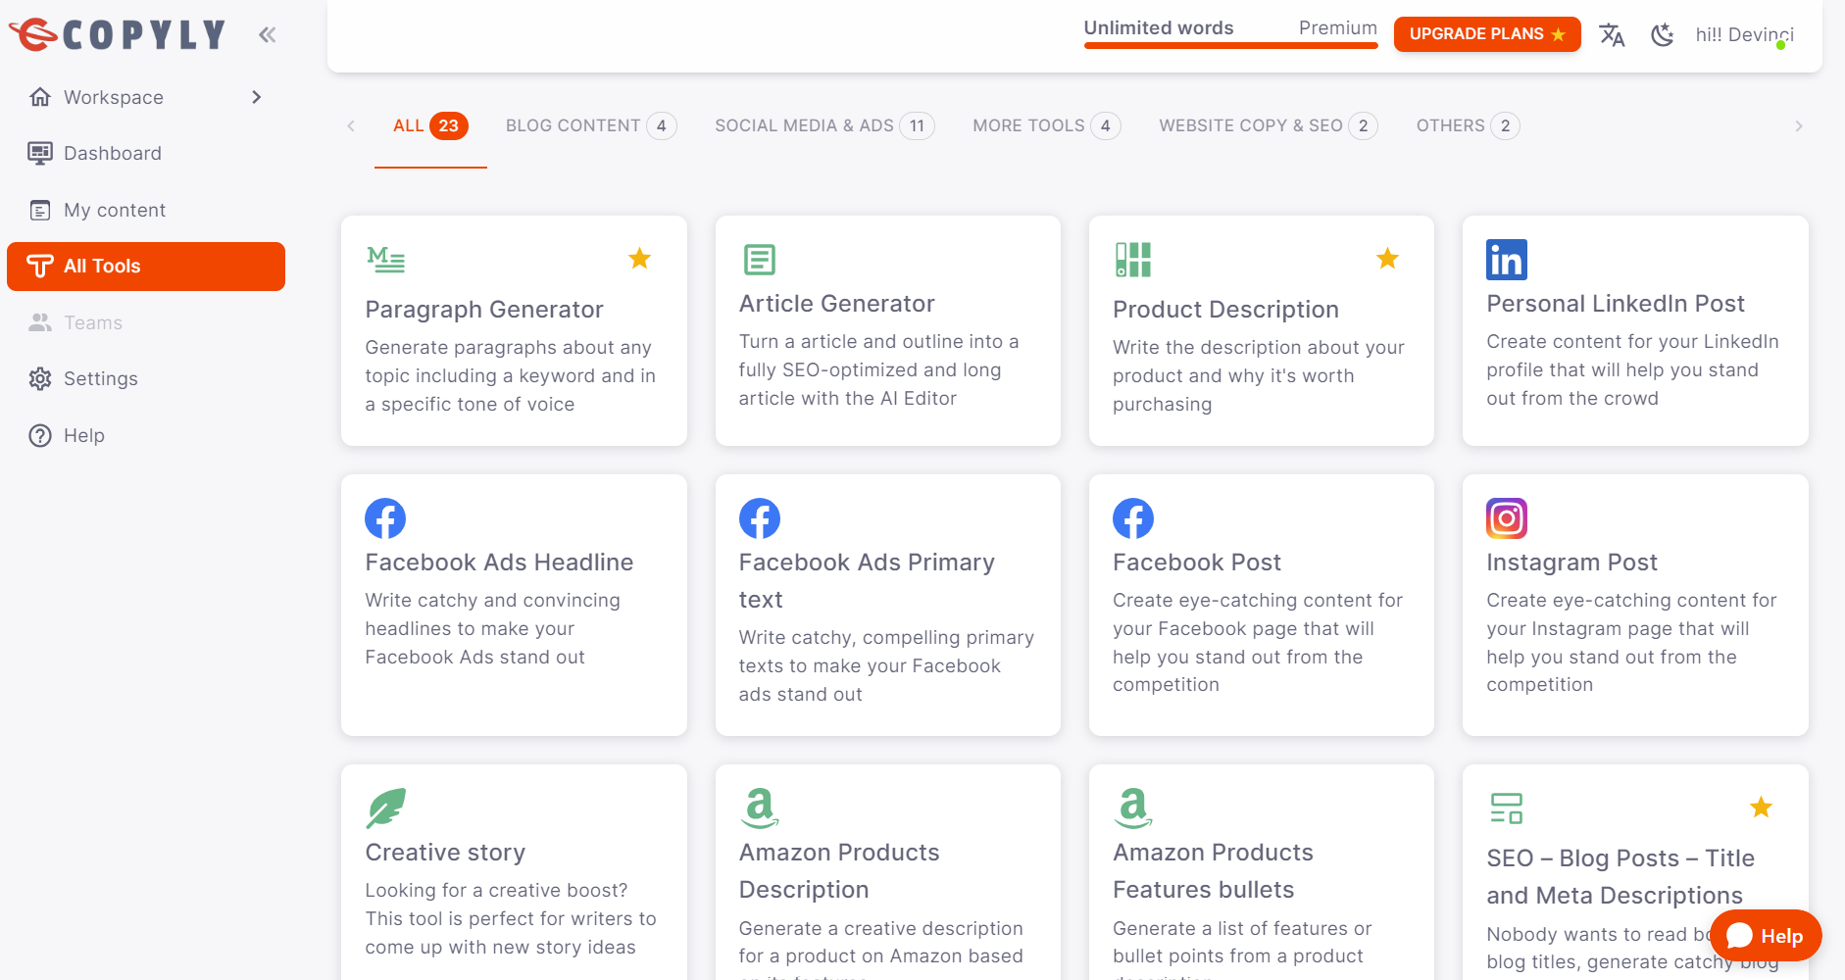The width and height of the screenshot is (1845, 980).
Task: Switch to More Tools tab
Action: 1047,125
